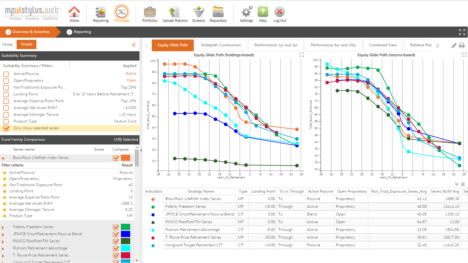The height and width of the screenshot is (263, 468).
Task: Open the Portfolios briefcase icon
Action: tap(150, 14)
